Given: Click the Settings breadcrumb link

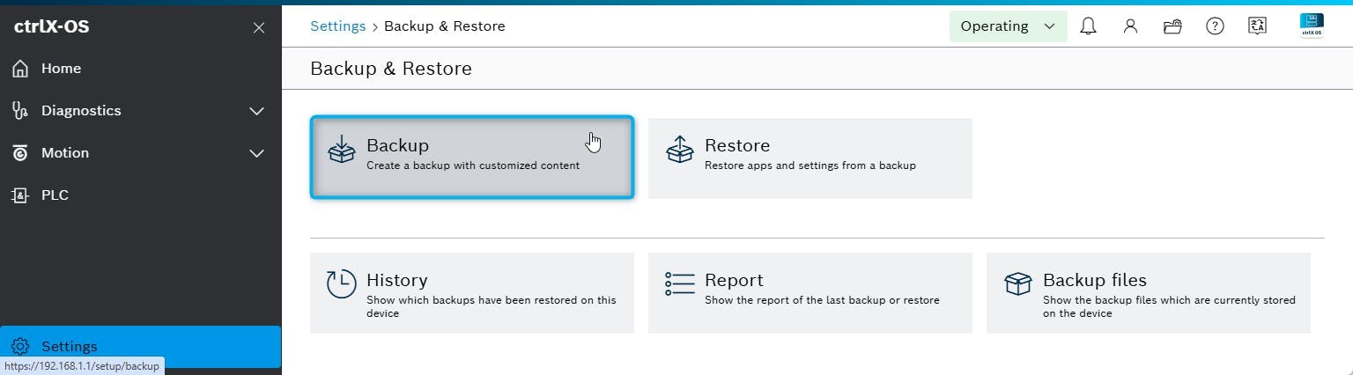Looking at the screenshot, I should pos(337,26).
